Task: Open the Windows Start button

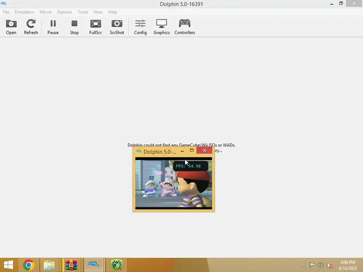Action: click(x=9, y=265)
